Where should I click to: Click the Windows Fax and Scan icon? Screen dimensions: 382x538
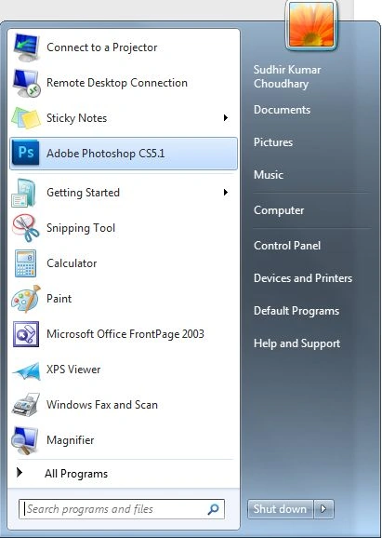coord(26,405)
